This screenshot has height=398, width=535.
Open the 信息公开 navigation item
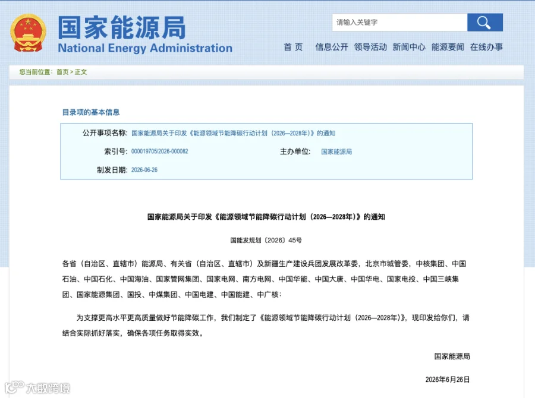[332, 47]
